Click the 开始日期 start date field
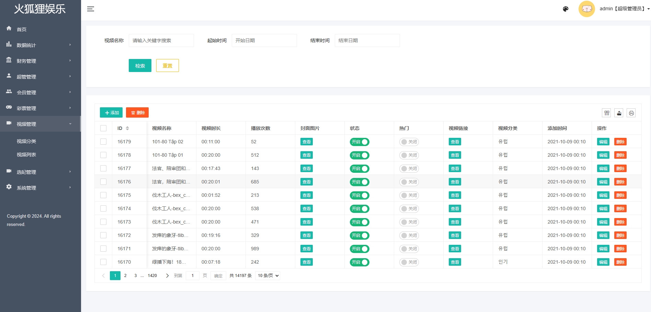 coord(264,40)
